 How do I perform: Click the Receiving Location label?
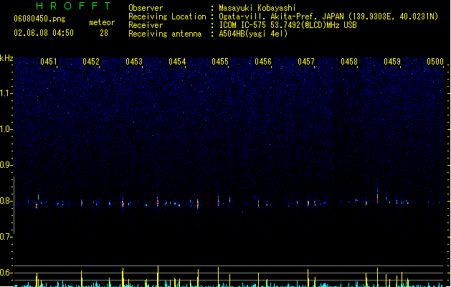pos(167,17)
